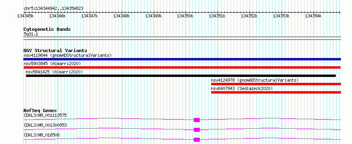Click the 134345k ruler tick label

click(25, 16)
